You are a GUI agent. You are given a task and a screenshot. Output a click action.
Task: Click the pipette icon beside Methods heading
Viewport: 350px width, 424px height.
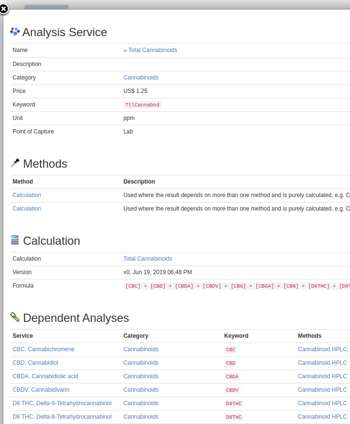15,162
